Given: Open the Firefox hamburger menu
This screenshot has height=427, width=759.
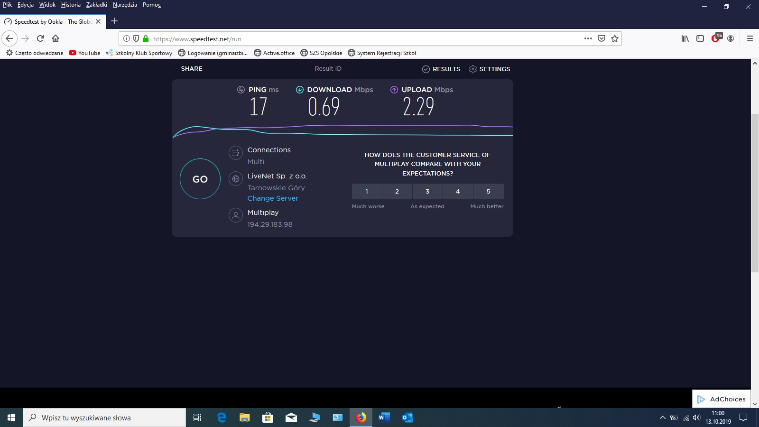Looking at the screenshot, I should (750, 38).
